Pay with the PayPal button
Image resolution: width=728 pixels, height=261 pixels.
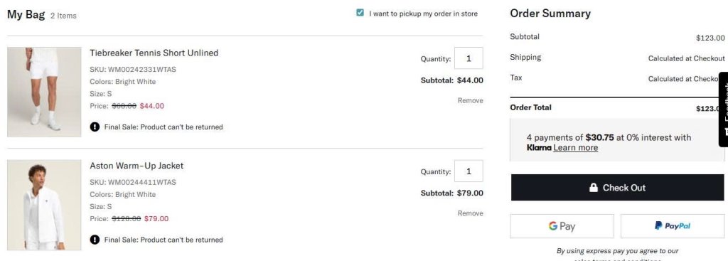(673, 226)
